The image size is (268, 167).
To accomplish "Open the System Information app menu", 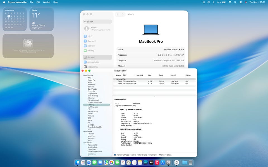I will pos(17,2).
